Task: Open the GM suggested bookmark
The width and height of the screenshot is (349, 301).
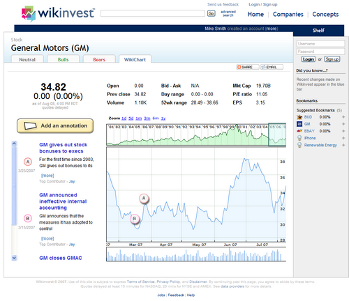Action: [307, 124]
